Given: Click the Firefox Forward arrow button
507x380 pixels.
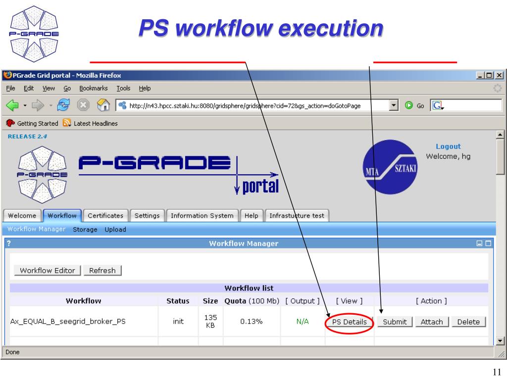Looking at the screenshot, I should coord(38,105).
